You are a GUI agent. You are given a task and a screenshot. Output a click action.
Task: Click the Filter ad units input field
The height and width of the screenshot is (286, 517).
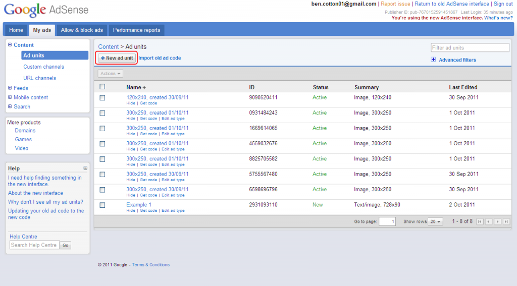470,48
